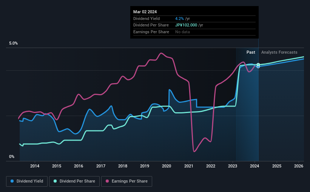Click the Analysts Forecasts label
Image resolution: width=310 pixels, height=192 pixels.
[279, 52]
